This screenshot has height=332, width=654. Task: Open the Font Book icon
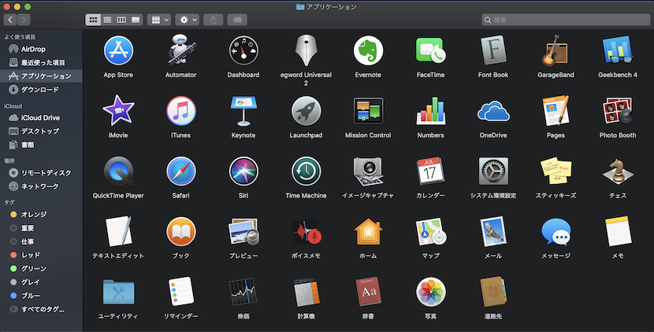point(493,50)
